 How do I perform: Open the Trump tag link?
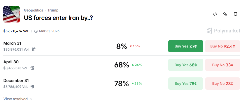pos(53,10)
